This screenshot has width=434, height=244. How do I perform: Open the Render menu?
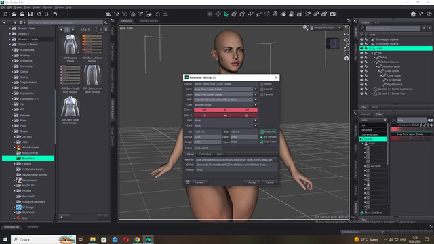36,7
